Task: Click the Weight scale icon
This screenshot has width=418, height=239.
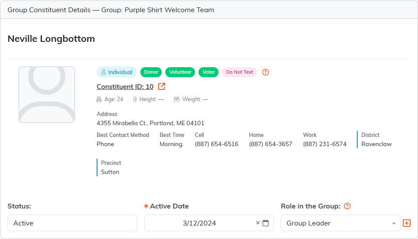Action: [177, 99]
